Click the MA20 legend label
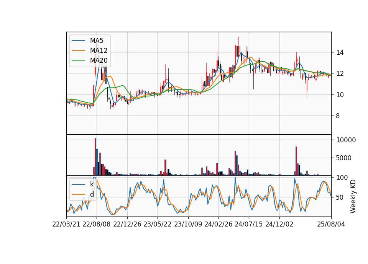Screen dimensions: 368x264 point(99,60)
